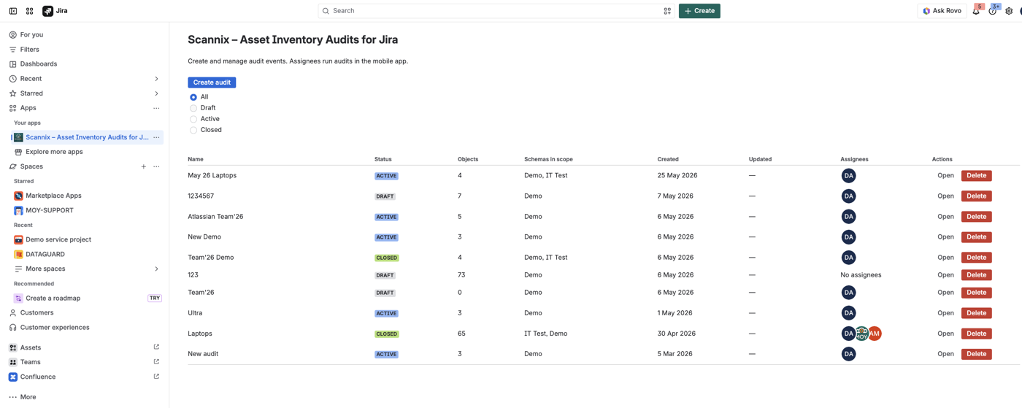Click the Create a roadmap icon
The image size is (1022, 408).
tap(18, 299)
